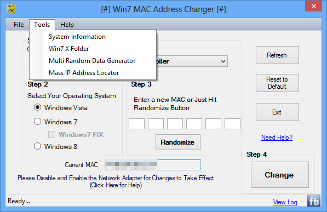Viewport: 327px width, 212px height.
Task: Hit the Randomize button
Action: pos(178,142)
